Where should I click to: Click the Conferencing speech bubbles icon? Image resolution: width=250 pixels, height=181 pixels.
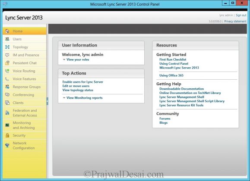click(7, 95)
